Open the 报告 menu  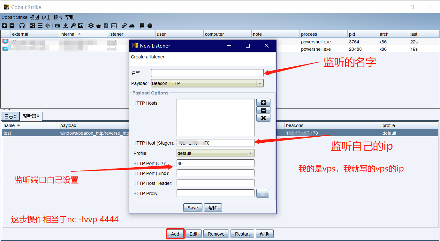(x=58, y=17)
